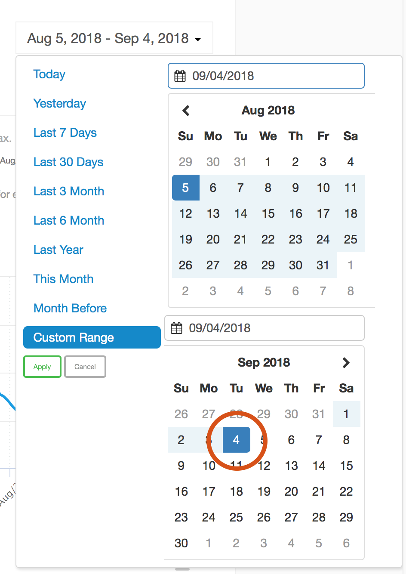The image size is (406, 574).
Task: Click the Cancel button
Action: pos(85,367)
